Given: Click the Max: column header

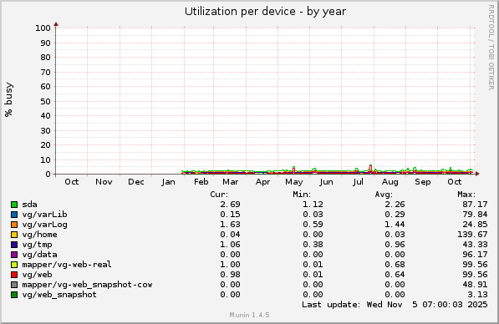Looking at the screenshot, I should [466, 195].
